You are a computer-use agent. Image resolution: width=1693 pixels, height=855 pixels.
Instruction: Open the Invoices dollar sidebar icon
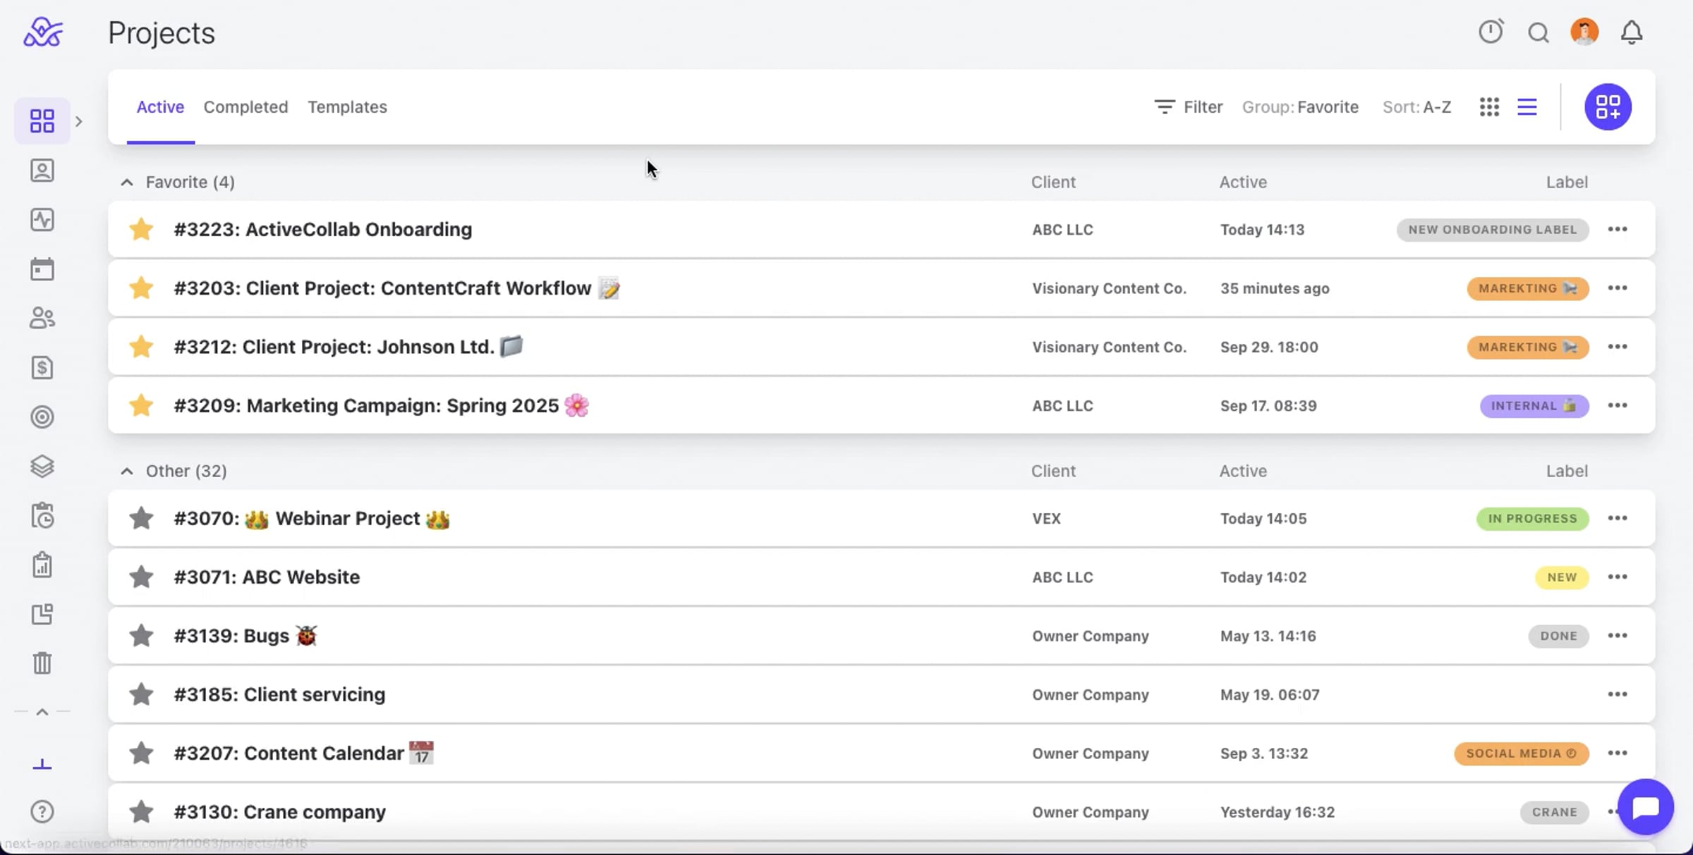[42, 368]
